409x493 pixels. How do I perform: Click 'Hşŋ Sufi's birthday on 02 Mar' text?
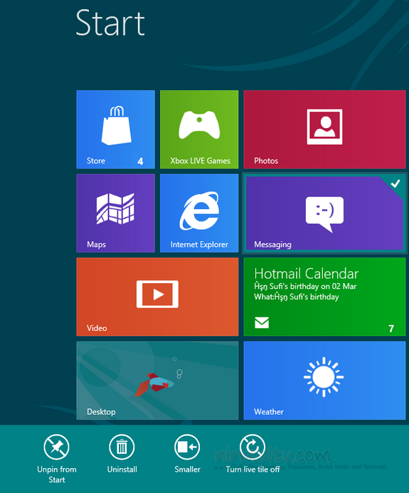coord(305,287)
